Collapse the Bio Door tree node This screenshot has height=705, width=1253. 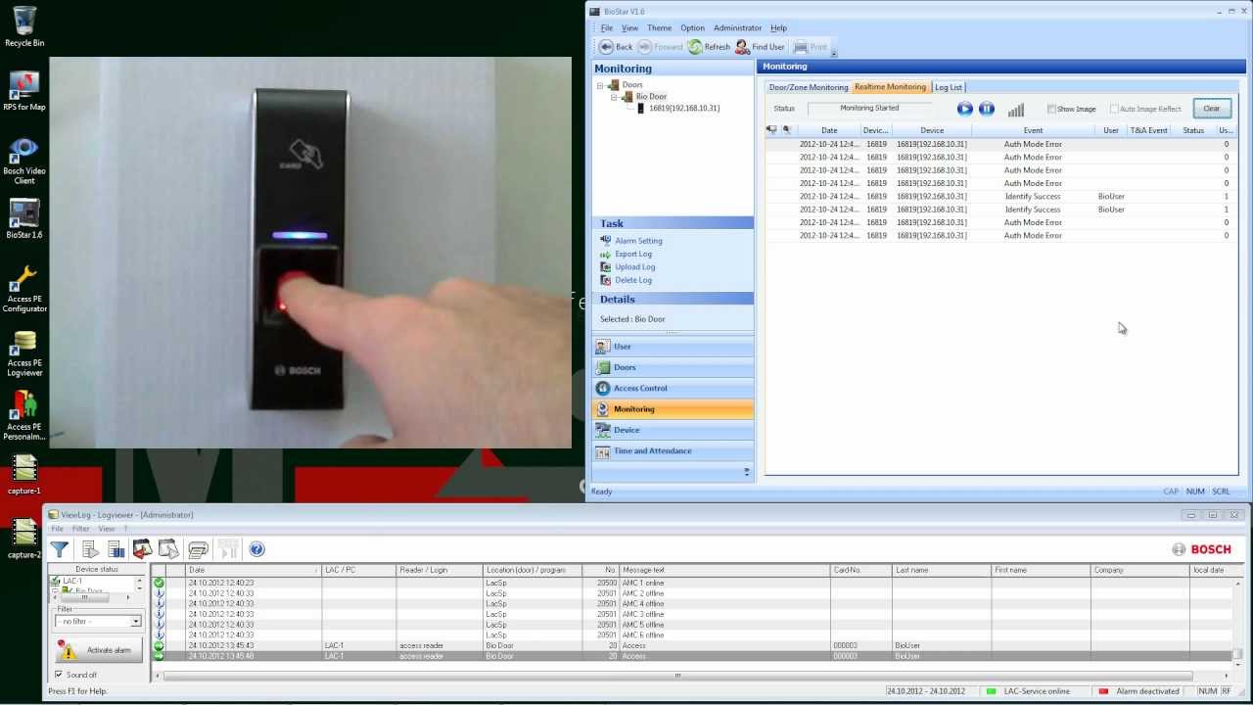[x=614, y=97]
